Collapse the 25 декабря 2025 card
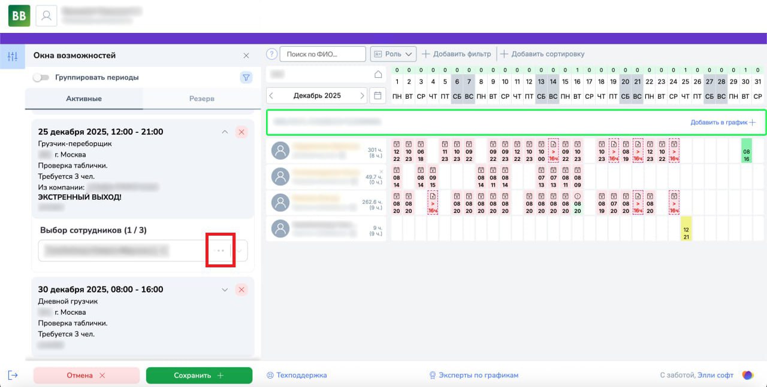The height and width of the screenshot is (387, 767). tap(225, 132)
